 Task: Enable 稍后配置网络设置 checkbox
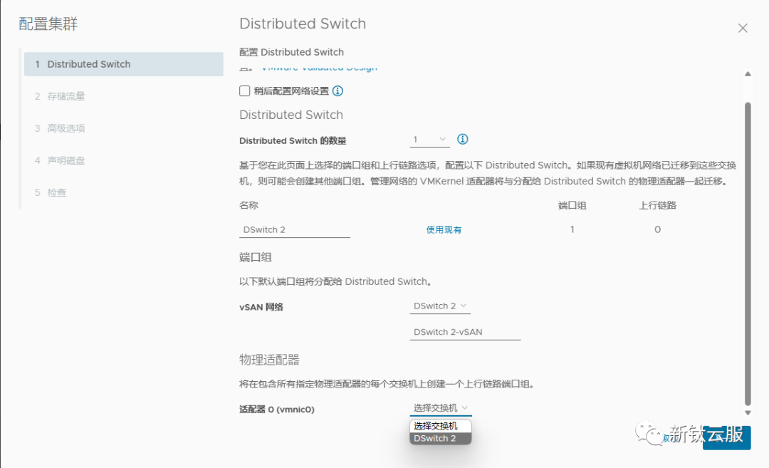245,90
